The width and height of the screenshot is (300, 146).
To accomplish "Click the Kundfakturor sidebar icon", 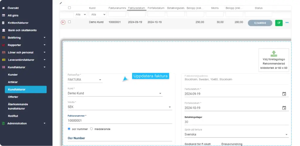I will tap(4, 67).
